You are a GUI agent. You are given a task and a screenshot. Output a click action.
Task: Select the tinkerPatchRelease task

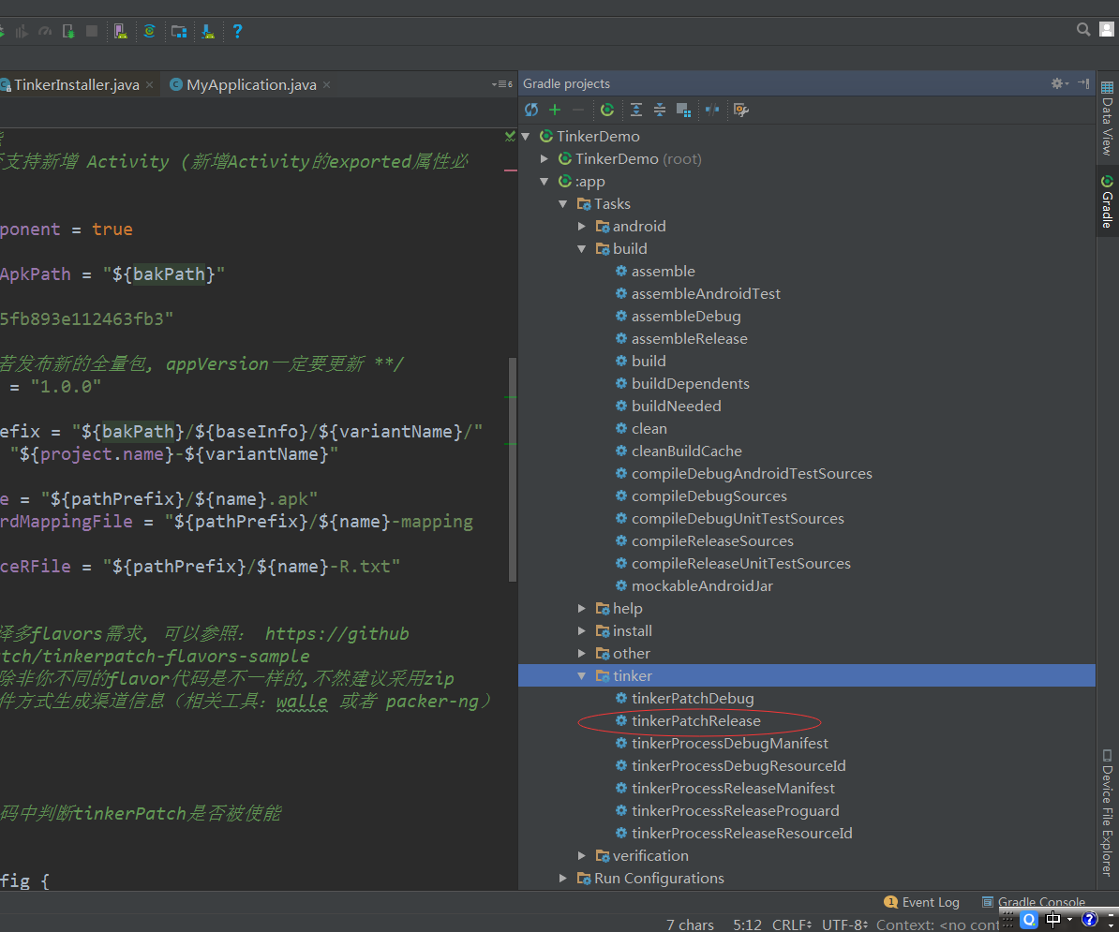[x=695, y=721]
